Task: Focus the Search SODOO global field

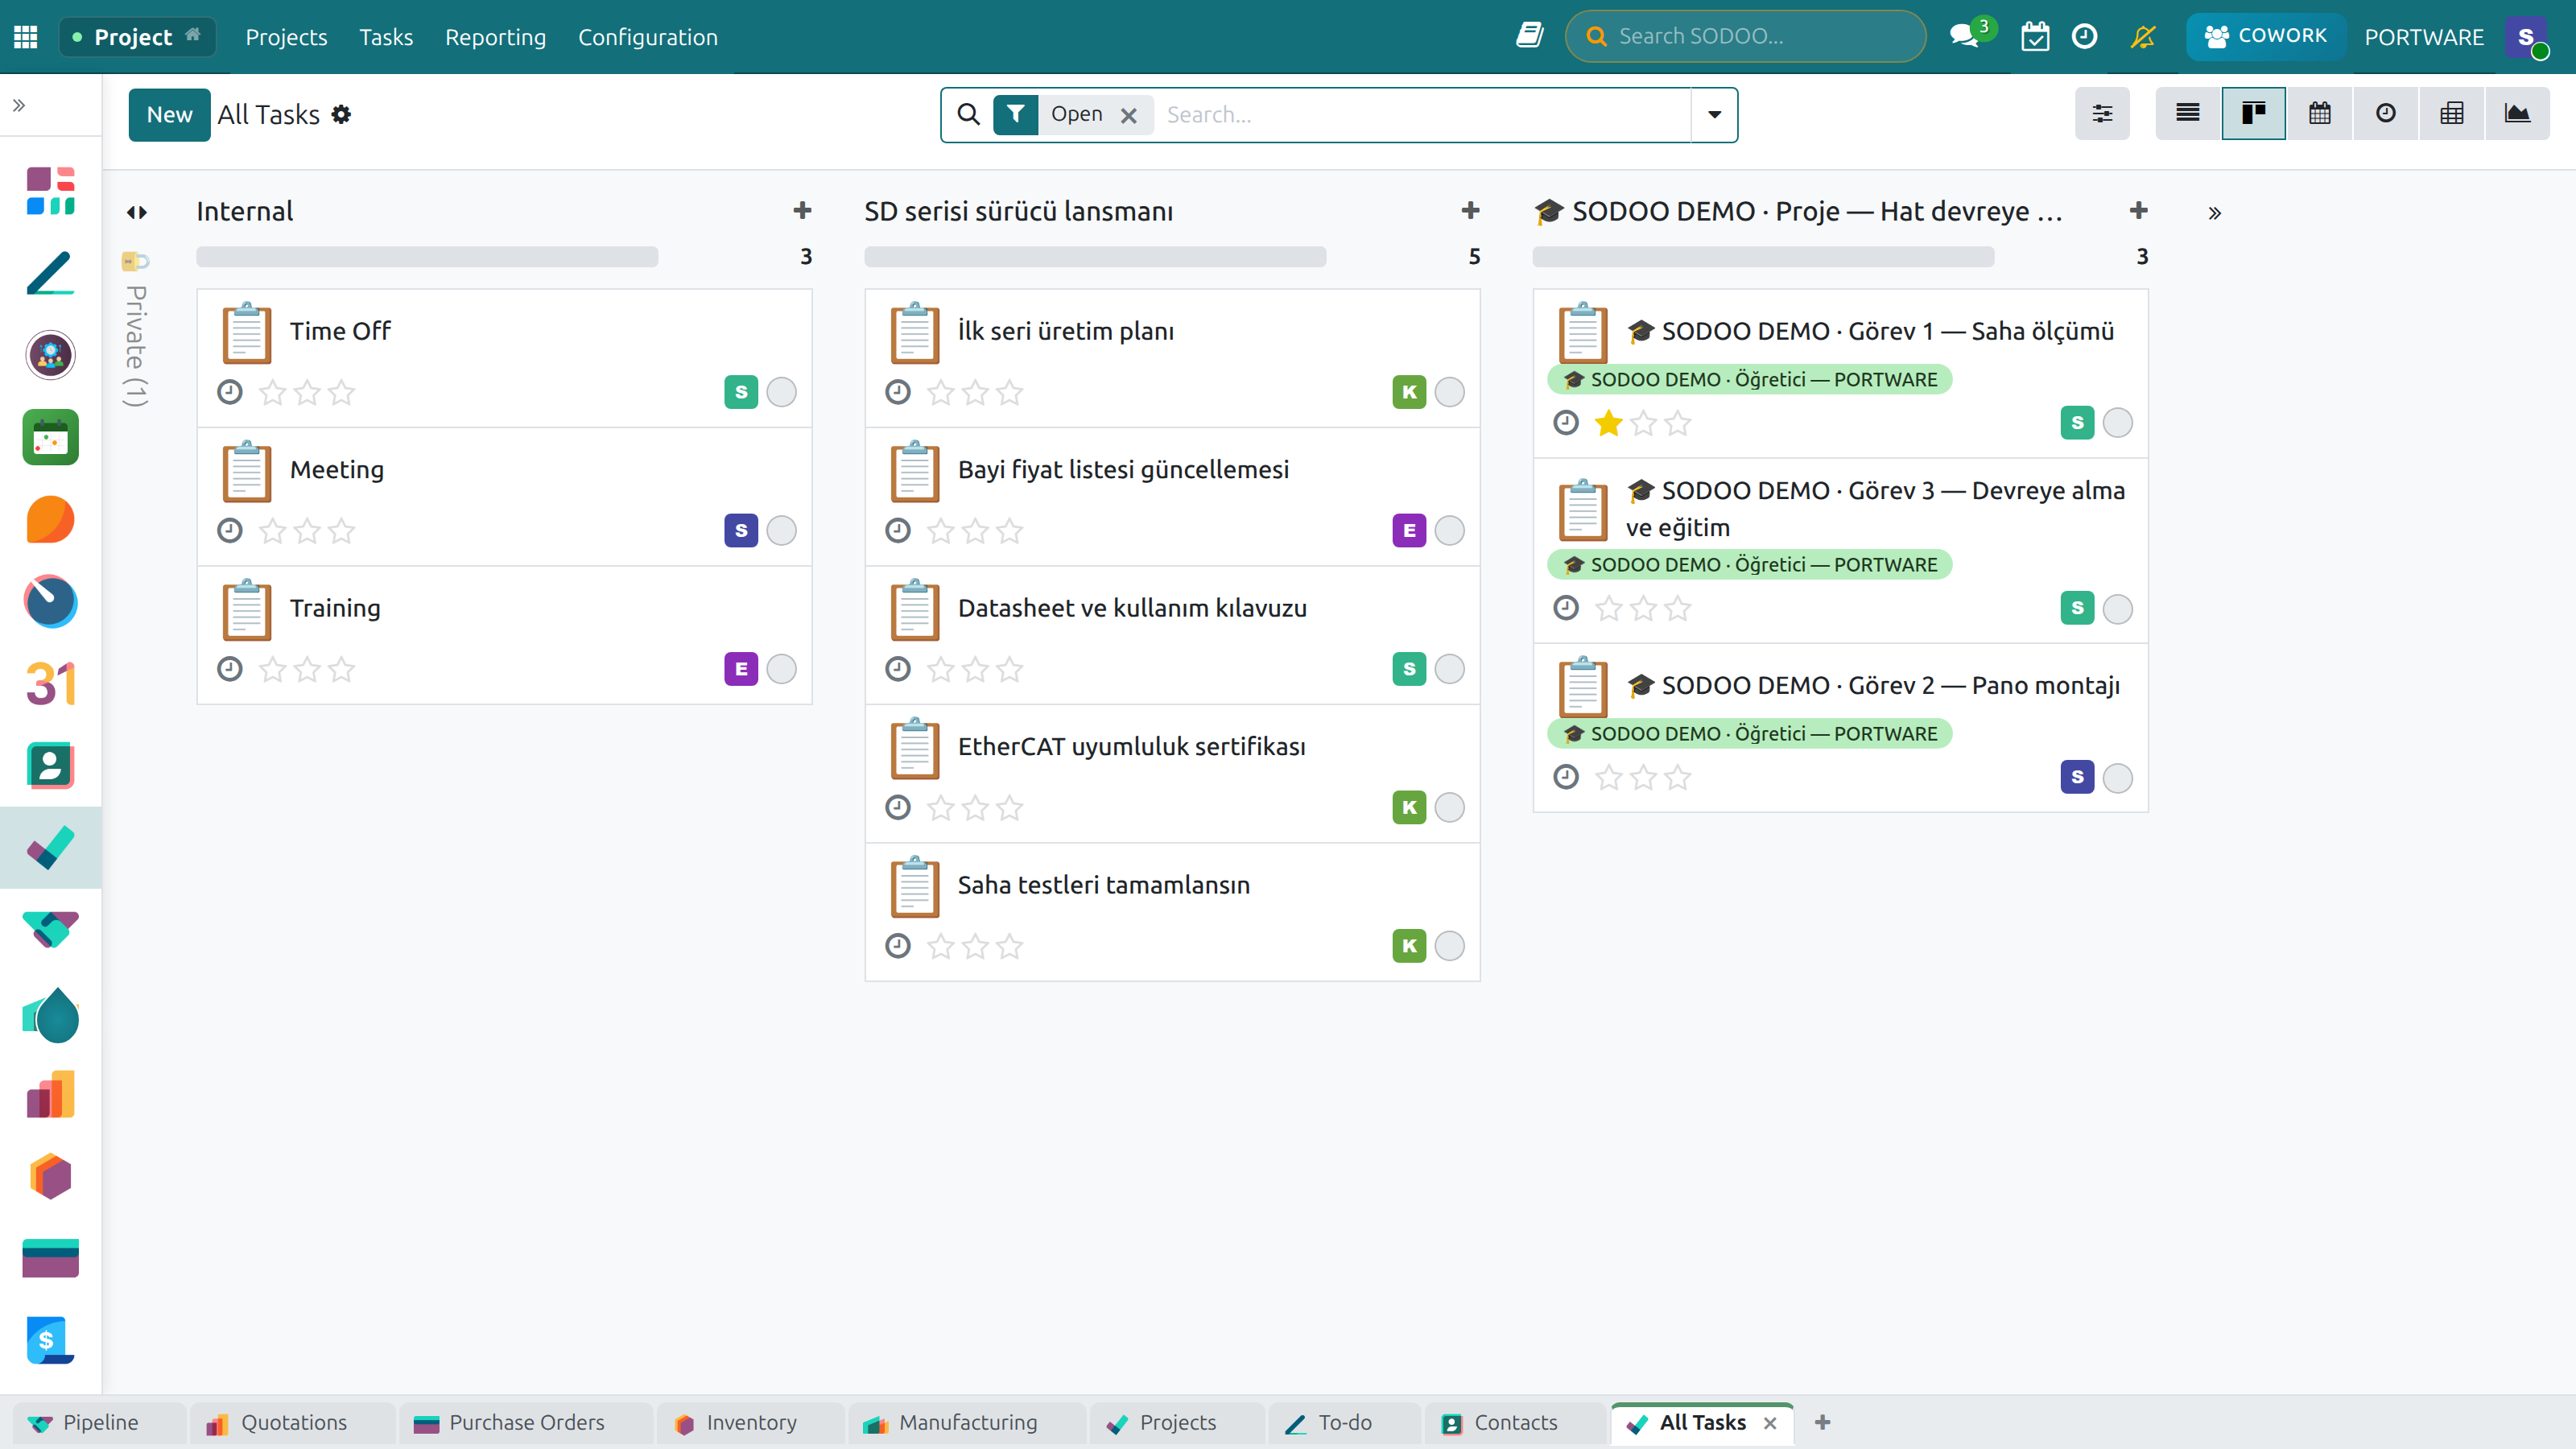Action: point(1745,37)
